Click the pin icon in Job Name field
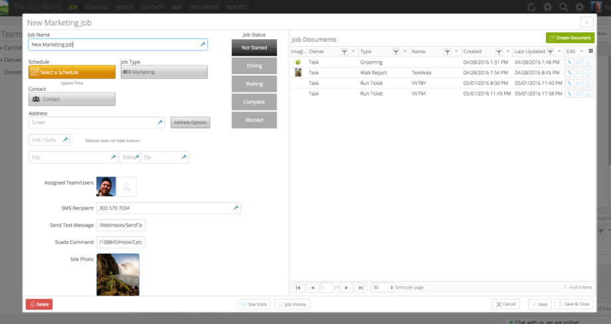The image size is (611, 324). click(x=203, y=44)
